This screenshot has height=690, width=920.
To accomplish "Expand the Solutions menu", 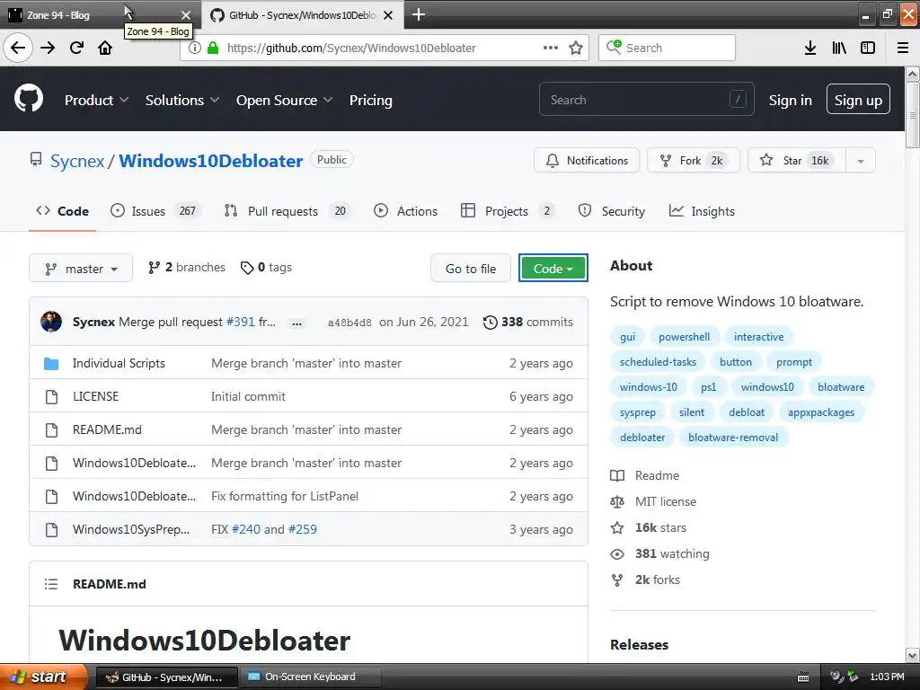I will (182, 101).
